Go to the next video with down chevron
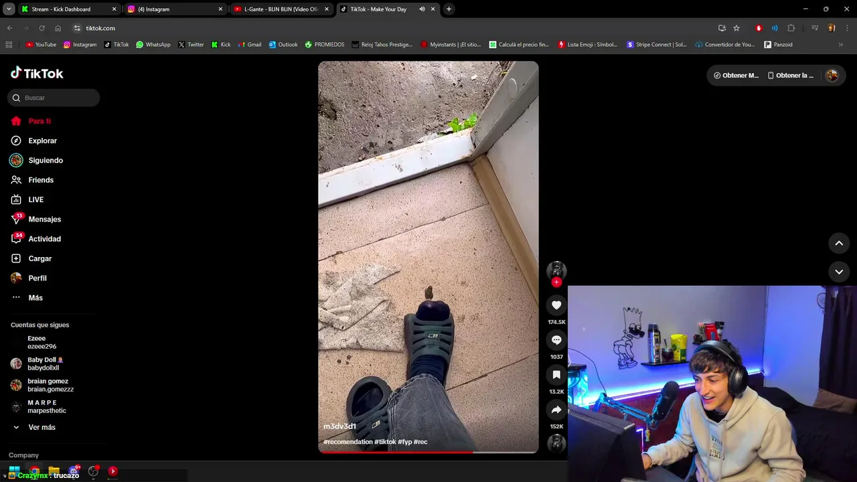857x482 pixels. (x=839, y=272)
